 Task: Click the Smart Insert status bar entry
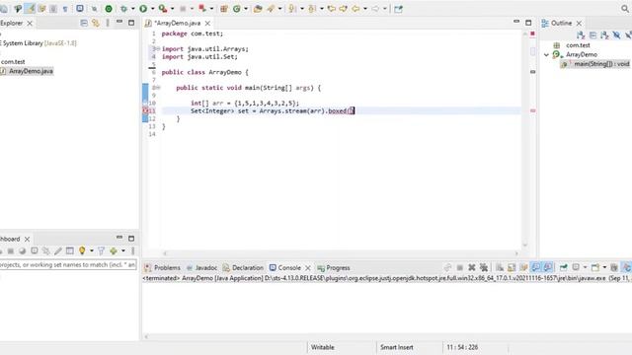click(x=397, y=347)
